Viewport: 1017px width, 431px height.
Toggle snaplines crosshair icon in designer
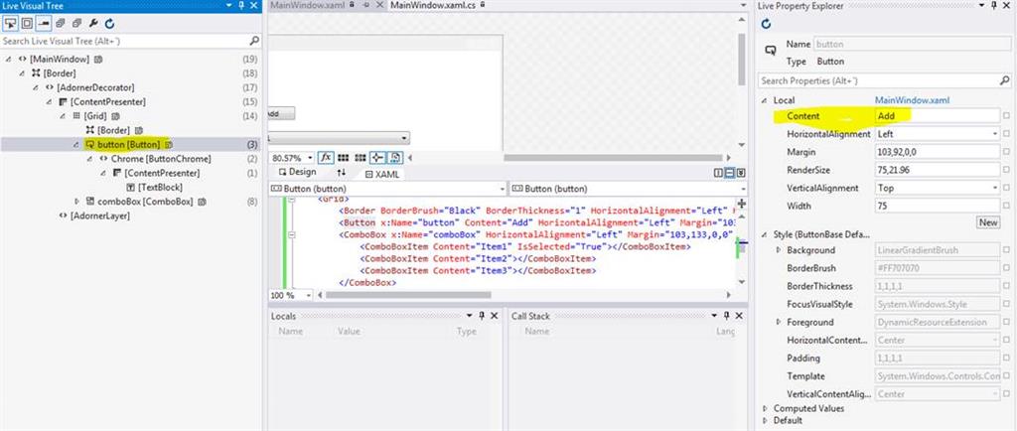377,158
